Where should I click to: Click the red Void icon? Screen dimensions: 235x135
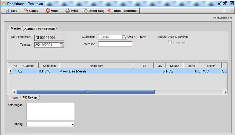coord(48,11)
